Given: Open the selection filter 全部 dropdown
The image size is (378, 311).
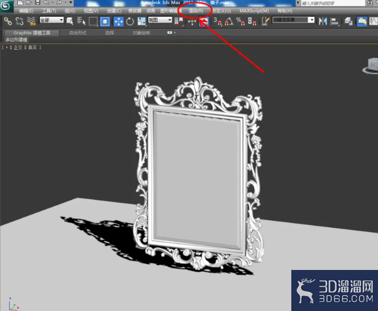Looking at the screenshot, I should (51, 20).
